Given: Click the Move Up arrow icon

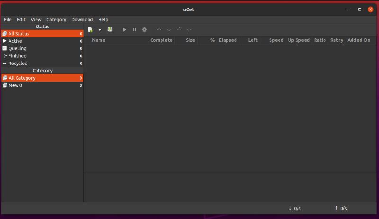Looking at the screenshot, I should pyautogui.click(x=159, y=30).
